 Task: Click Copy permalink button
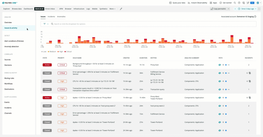click(218, 9)
